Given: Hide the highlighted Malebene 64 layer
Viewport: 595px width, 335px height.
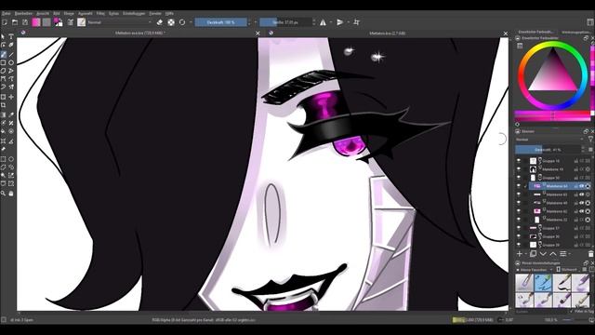Looking at the screenshot, I should tap(519, 186).
